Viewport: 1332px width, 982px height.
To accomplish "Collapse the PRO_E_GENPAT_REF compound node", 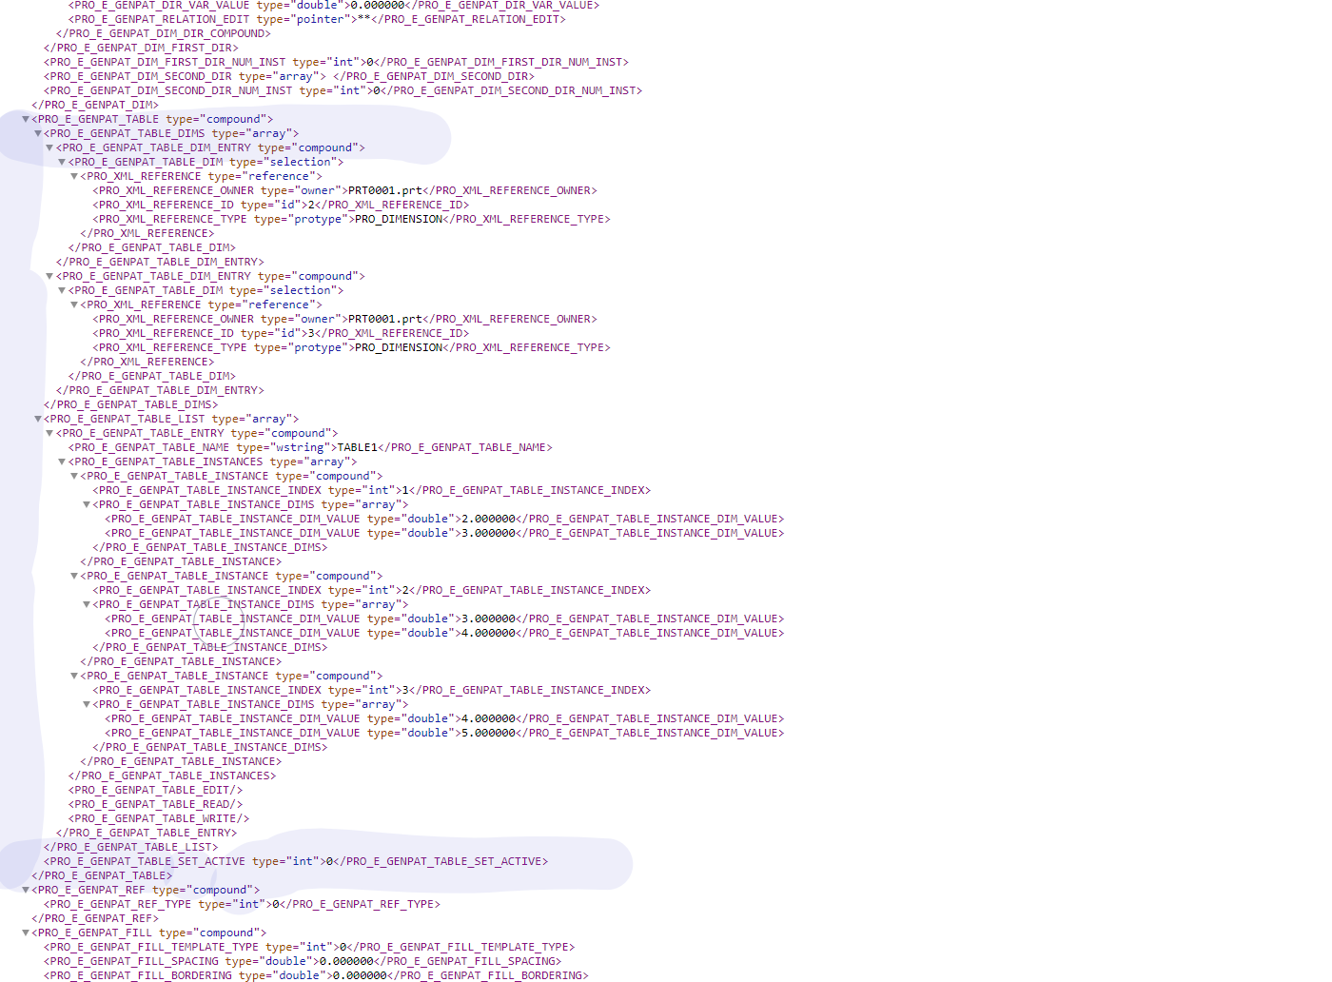I will pos(26,890).
